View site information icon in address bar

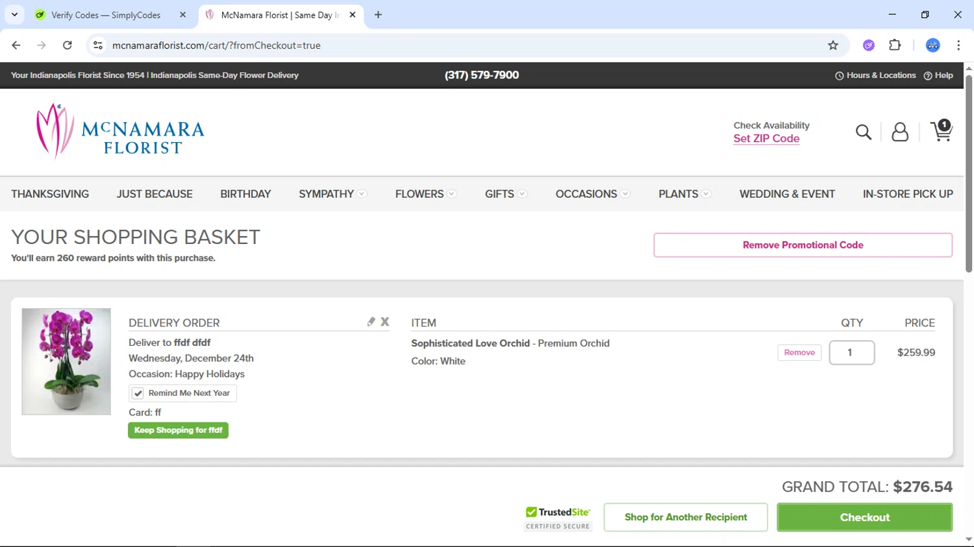click(98, 45)
